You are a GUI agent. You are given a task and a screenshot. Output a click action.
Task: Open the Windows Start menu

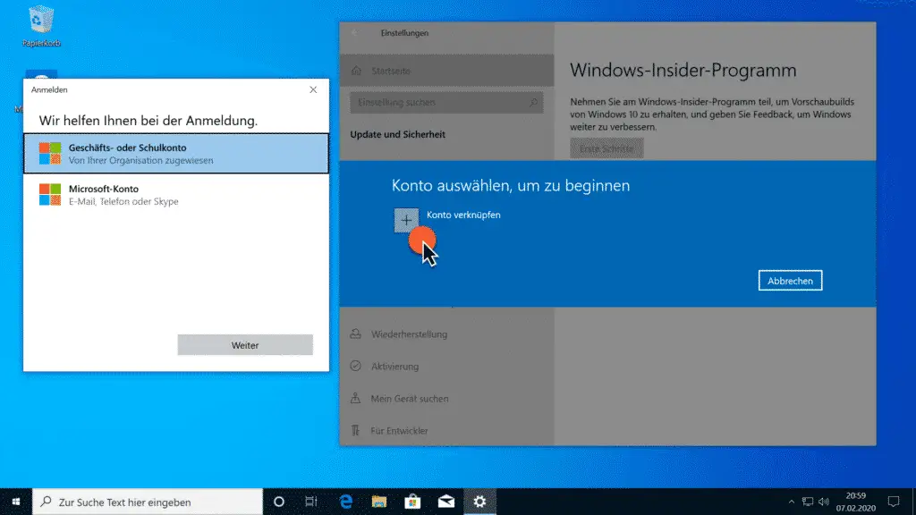click(16, 502)
